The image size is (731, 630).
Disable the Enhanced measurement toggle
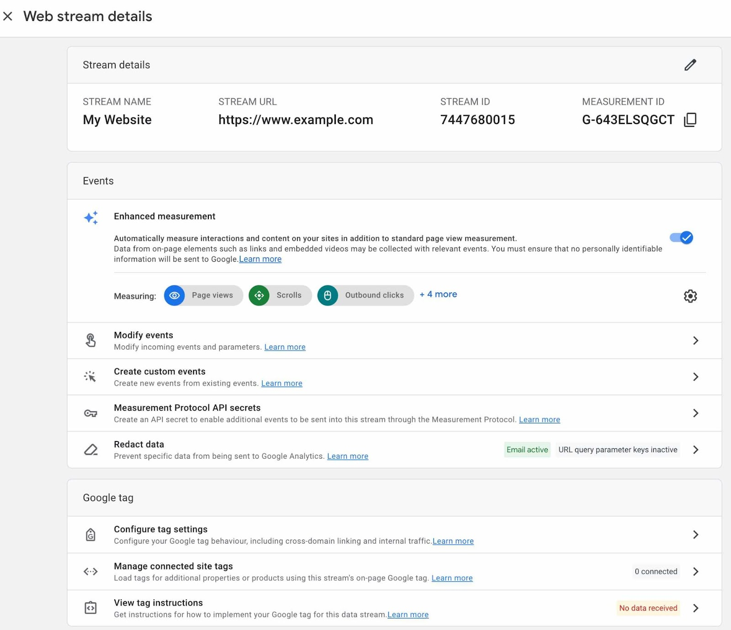(x=681, y=237)
